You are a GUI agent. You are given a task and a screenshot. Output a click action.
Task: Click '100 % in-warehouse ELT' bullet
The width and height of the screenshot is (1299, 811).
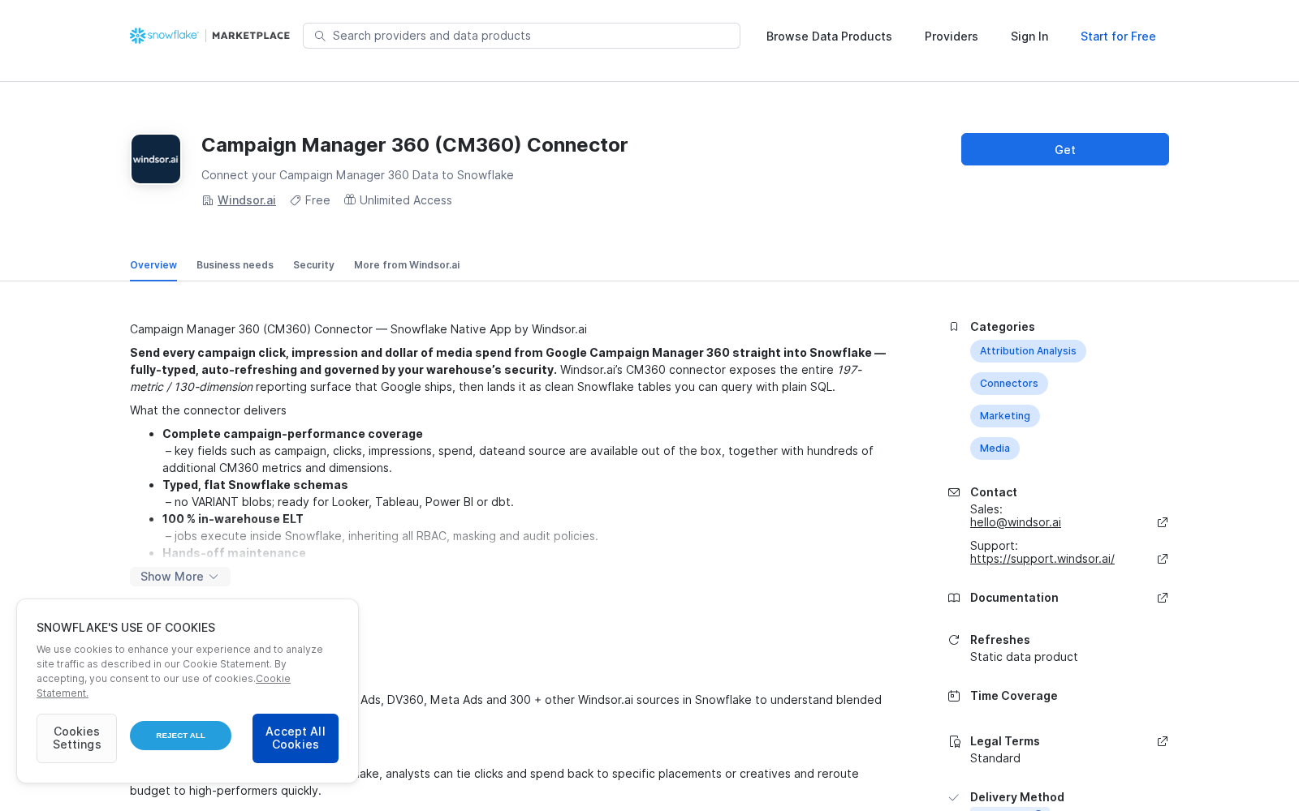click(233, 519)
